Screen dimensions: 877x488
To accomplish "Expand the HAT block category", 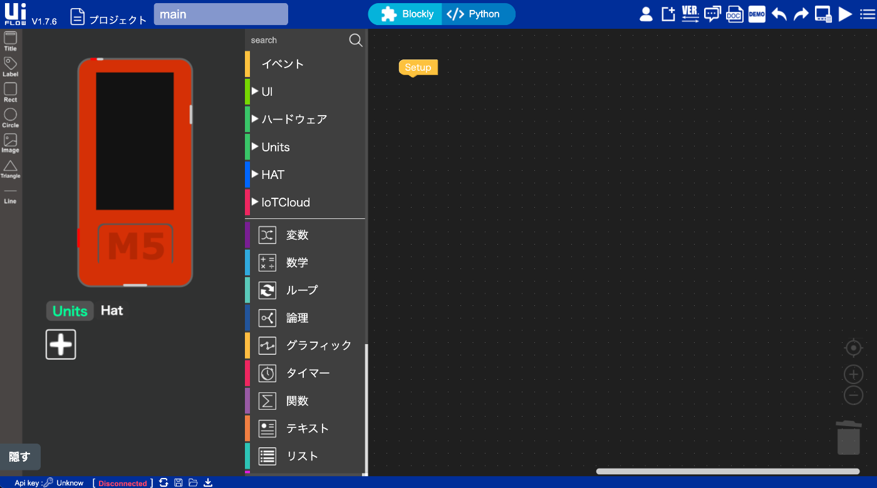I will coord(304,175).
